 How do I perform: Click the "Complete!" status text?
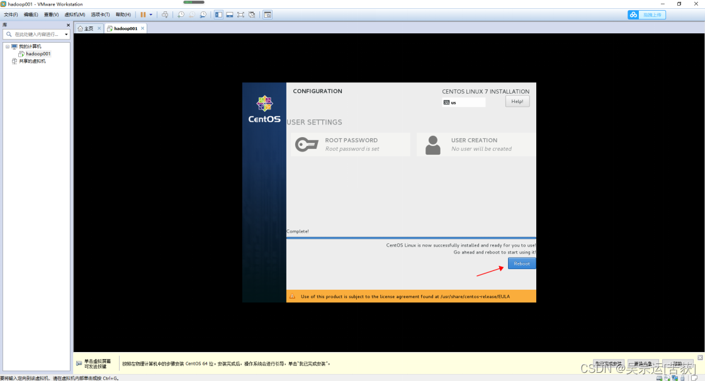click(298, 231)
